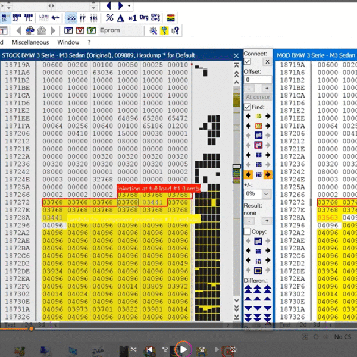Click the Eprom search field

121,30
